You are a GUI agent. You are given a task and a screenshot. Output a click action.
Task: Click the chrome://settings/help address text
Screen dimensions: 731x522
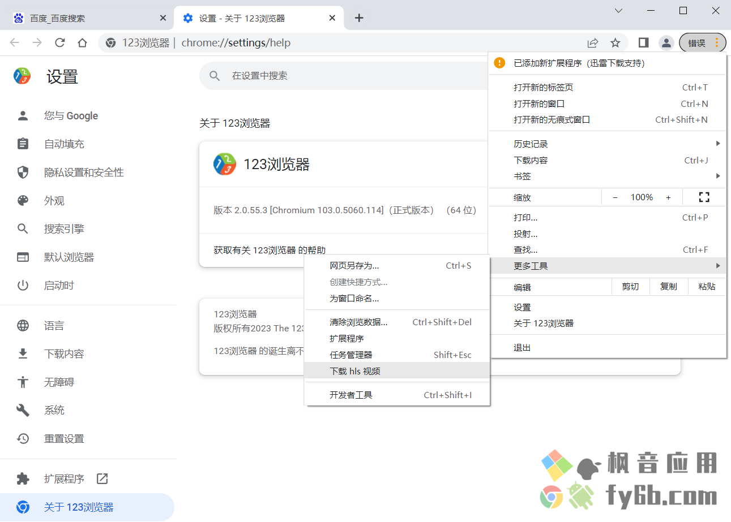[x=236, y=43]
